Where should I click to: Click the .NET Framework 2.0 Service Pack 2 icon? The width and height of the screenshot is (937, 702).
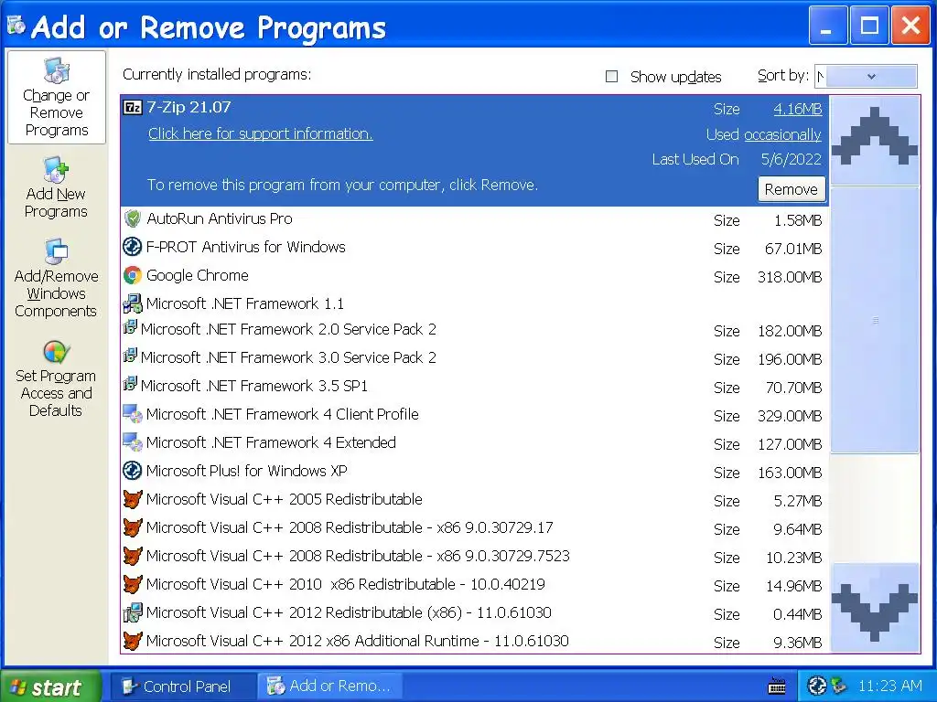[x=130, y=327]
